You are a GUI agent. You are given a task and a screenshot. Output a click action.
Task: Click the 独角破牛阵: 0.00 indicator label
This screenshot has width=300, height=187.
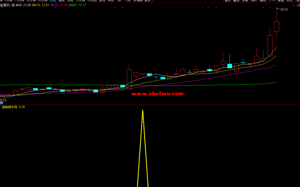click(13, 107)
